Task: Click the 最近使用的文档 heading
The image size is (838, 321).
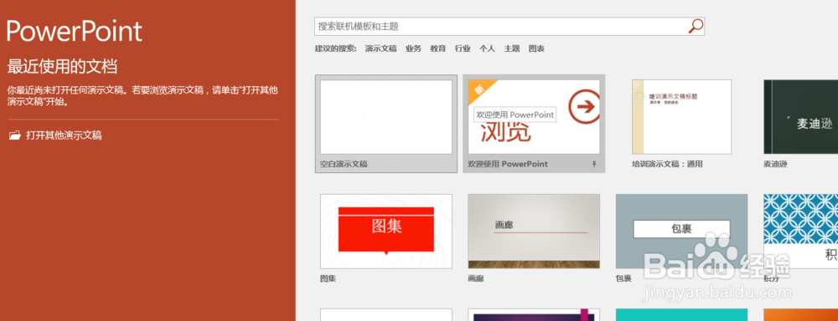Action: click(x=62, y=67)
